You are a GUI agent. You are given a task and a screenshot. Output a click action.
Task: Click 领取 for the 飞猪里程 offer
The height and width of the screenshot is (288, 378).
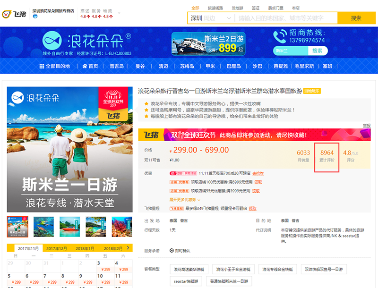point(253,209)
